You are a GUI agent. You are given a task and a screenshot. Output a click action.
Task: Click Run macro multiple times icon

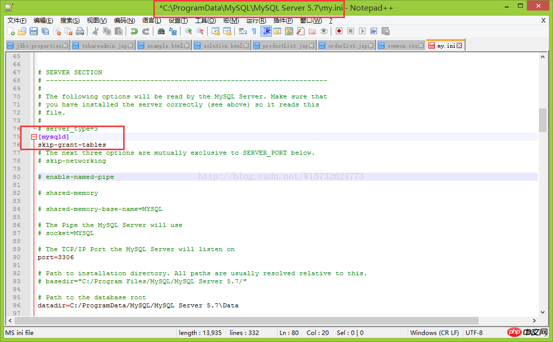(x=374, y=31)
